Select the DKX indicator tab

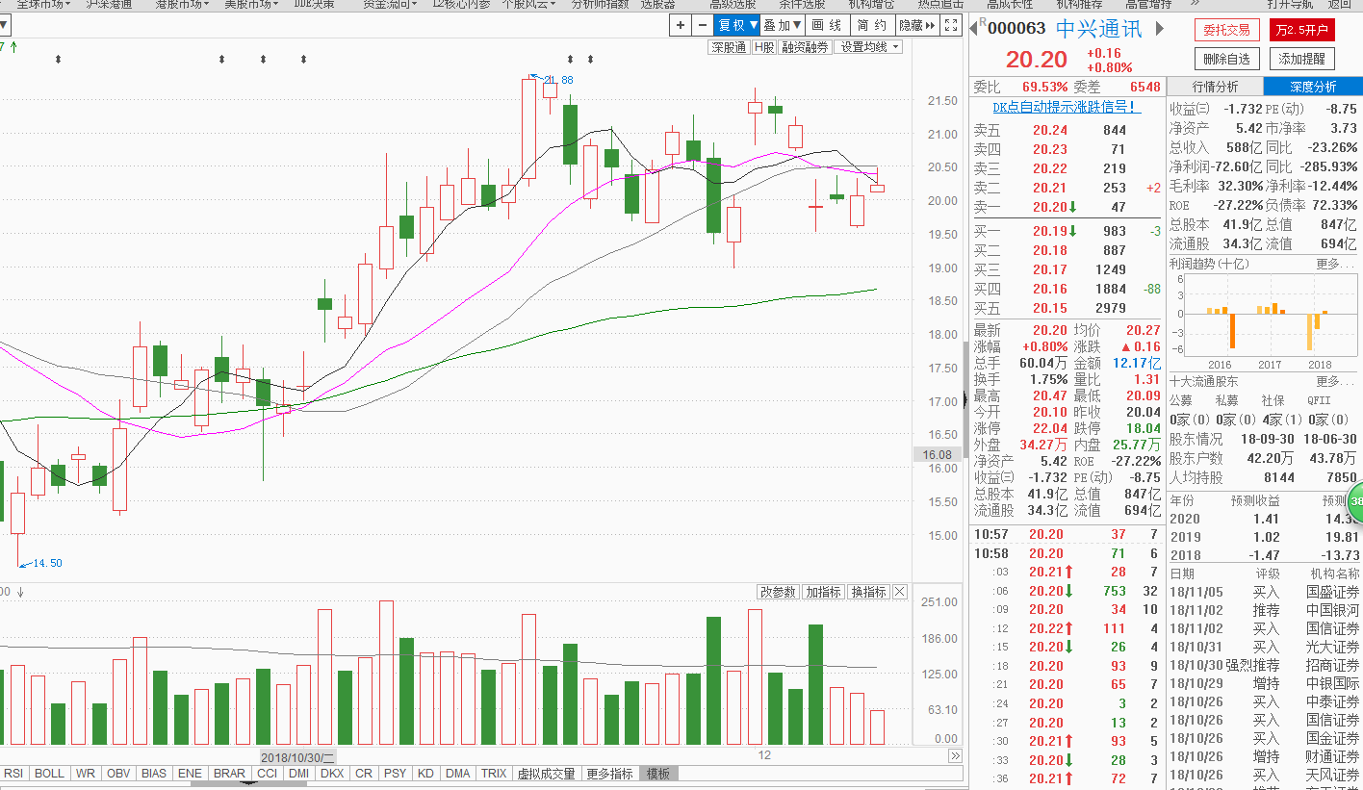(x=332, y=774)
